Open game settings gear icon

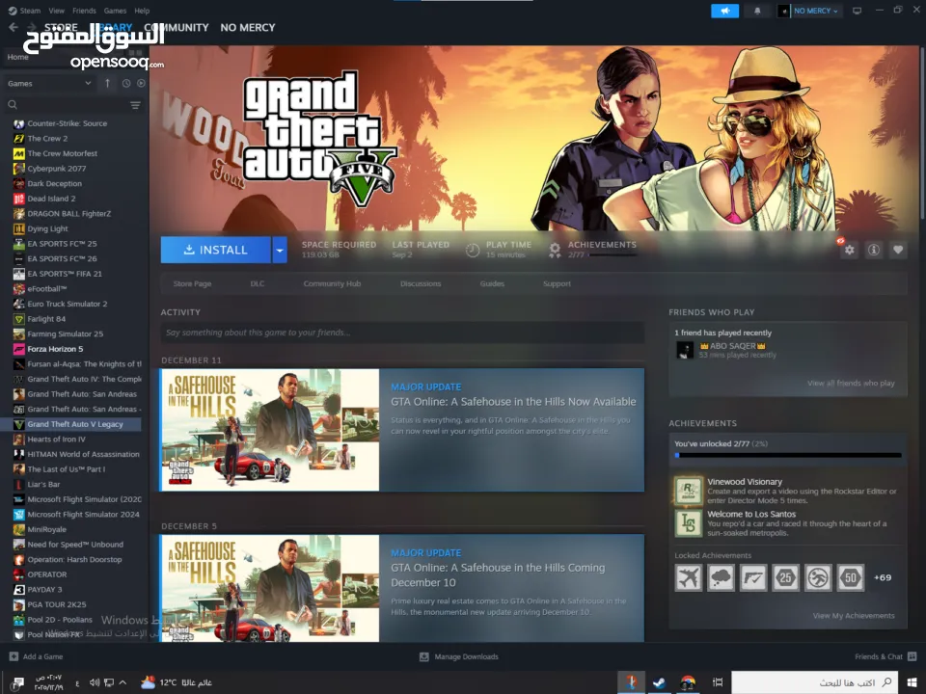click(849, 250)
